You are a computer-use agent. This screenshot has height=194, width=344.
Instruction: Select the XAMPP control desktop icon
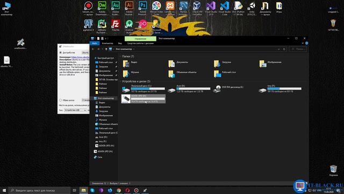click(x=170, y=9)
